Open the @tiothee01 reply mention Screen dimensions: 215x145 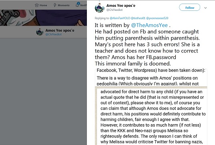(x=138, y=18)
